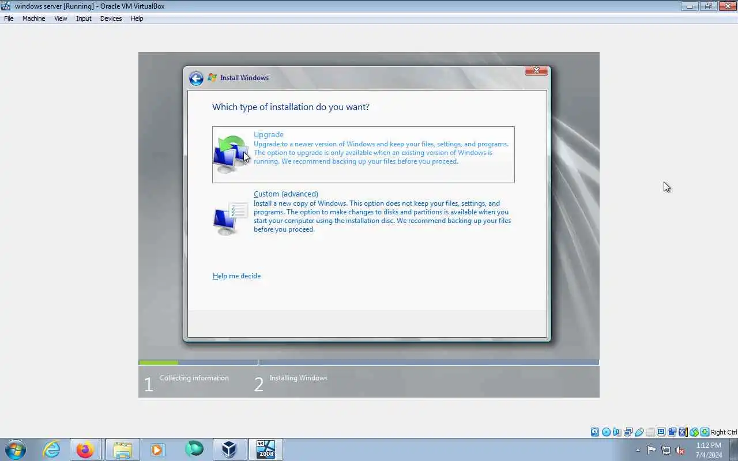Click the recording status icon
The width and height of the screenshot is (738, 461).
coord(672,432)
